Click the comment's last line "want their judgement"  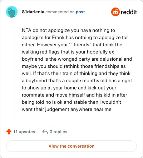point(45,110)
